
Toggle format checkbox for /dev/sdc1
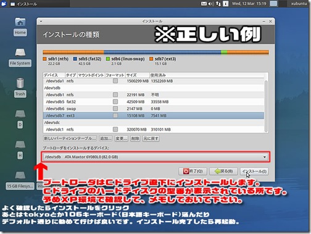coord(115,129)
